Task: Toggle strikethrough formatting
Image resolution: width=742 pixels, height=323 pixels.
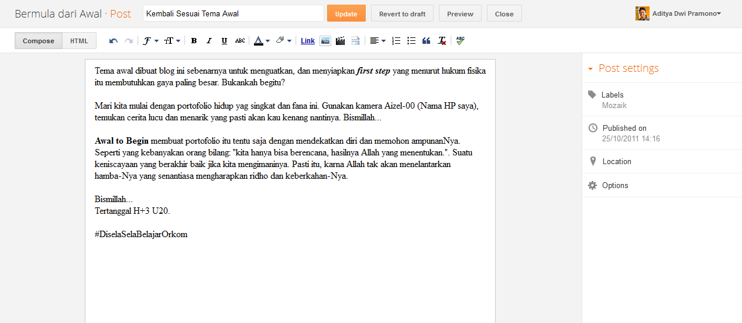Action: 240,41
